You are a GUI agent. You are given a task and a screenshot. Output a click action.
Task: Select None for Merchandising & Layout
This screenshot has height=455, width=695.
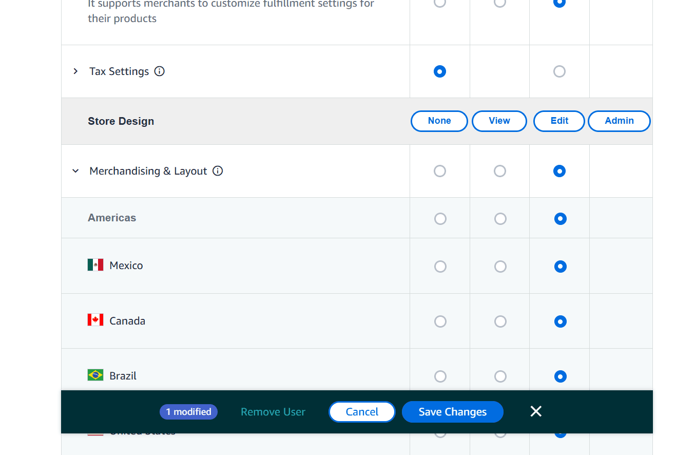[x=440, y=171]
